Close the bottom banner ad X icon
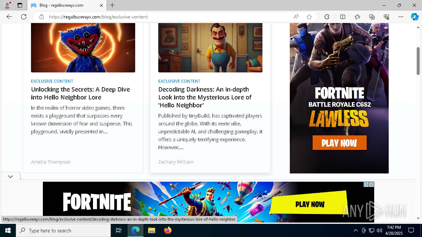 [372, 184]
